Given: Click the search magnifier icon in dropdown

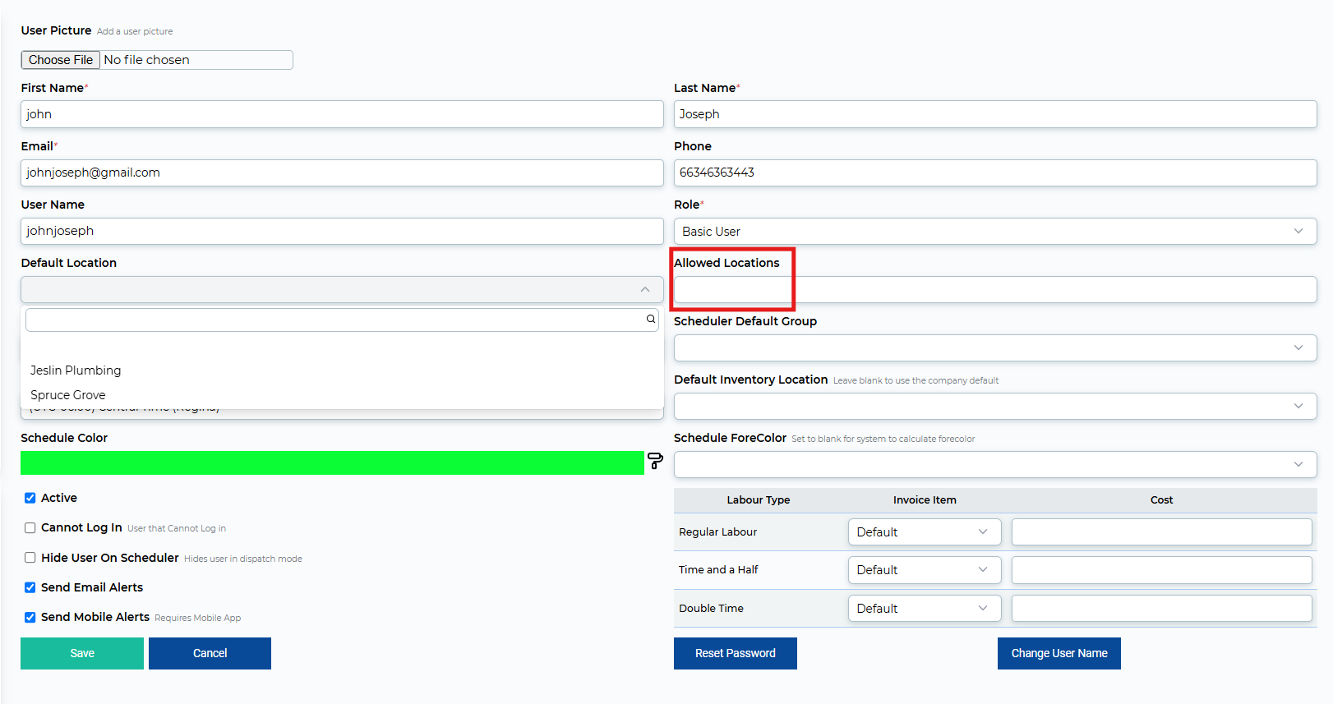Looking at the screenshot, I should [x=651, y=319].
